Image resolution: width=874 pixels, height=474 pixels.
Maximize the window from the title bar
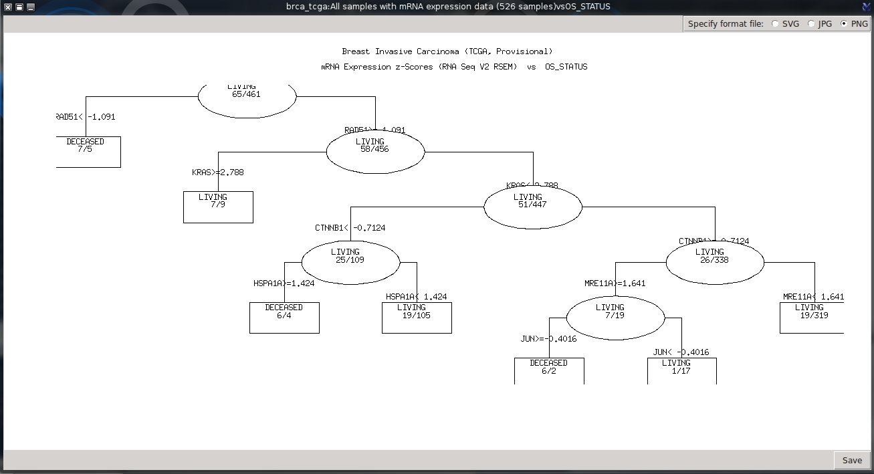pos(19,7)
